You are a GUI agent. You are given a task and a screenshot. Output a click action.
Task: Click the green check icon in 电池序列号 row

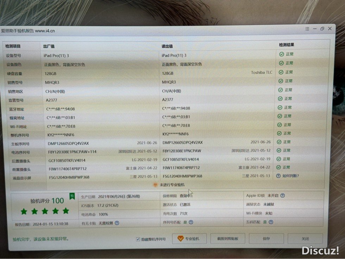[279, 150]
